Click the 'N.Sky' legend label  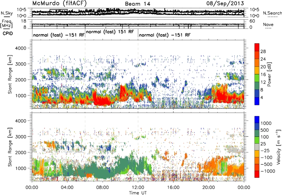(x=7, y=13)
